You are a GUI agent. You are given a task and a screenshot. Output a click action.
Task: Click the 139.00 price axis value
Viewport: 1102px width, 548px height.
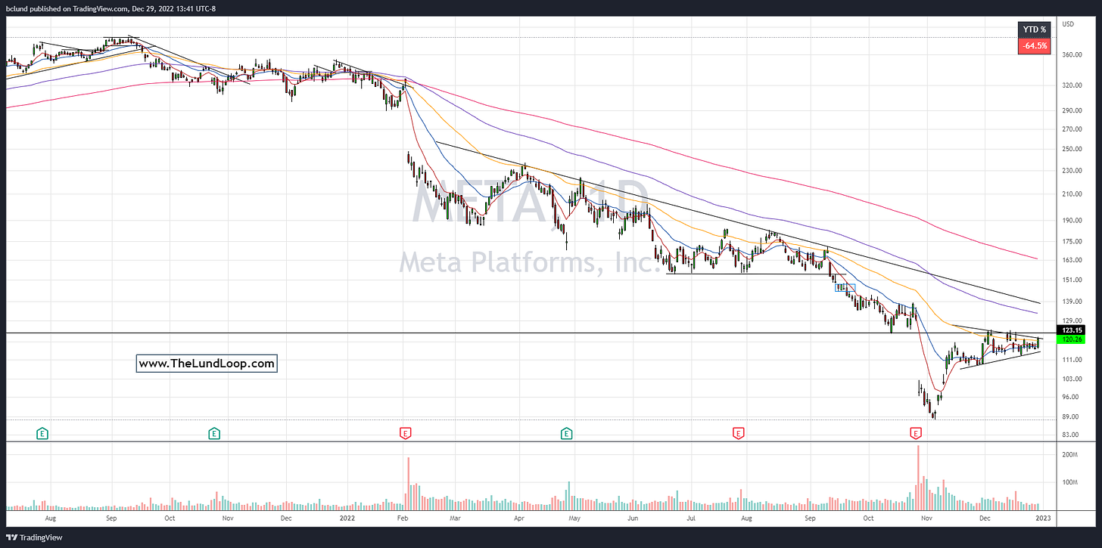coord(1072,301)
